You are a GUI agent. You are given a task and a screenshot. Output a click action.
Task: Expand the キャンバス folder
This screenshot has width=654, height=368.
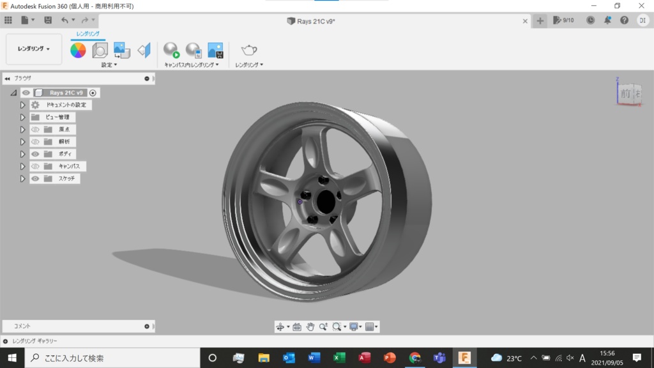point(22,167)
